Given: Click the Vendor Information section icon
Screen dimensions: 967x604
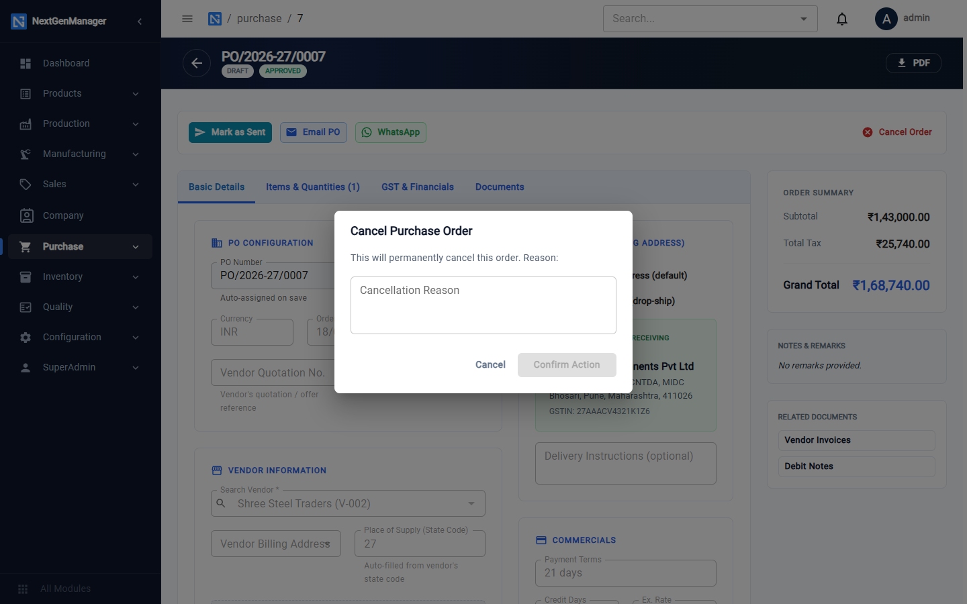Looking at the screenshot, I should pyautogui.click(x=217, y=470).
